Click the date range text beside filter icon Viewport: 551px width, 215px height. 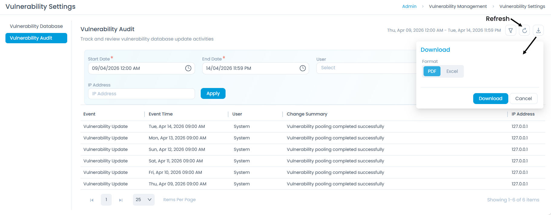444,30
